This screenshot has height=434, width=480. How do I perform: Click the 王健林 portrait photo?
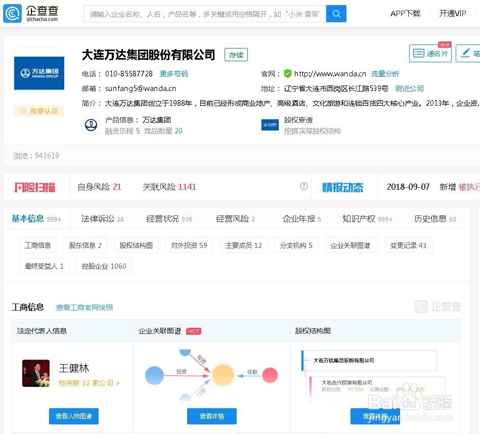36,373
